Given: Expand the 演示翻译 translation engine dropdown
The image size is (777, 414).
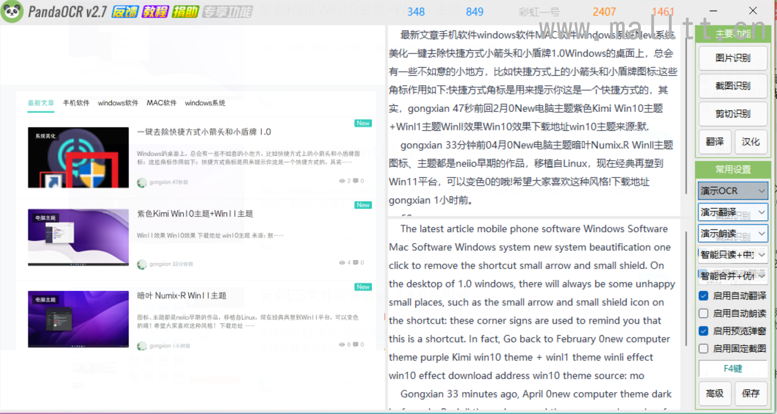Looking at the screenshot, I should click(x=732, y=212).
